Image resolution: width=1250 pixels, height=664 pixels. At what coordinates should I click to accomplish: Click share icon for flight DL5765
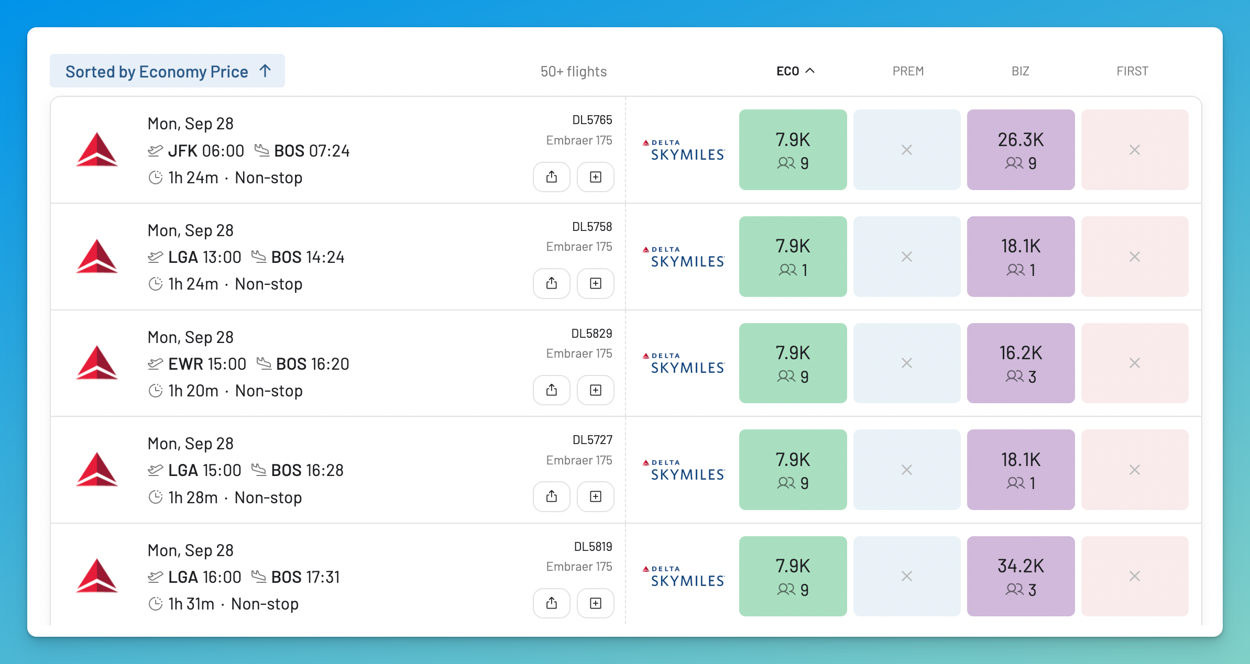point(551,177)
